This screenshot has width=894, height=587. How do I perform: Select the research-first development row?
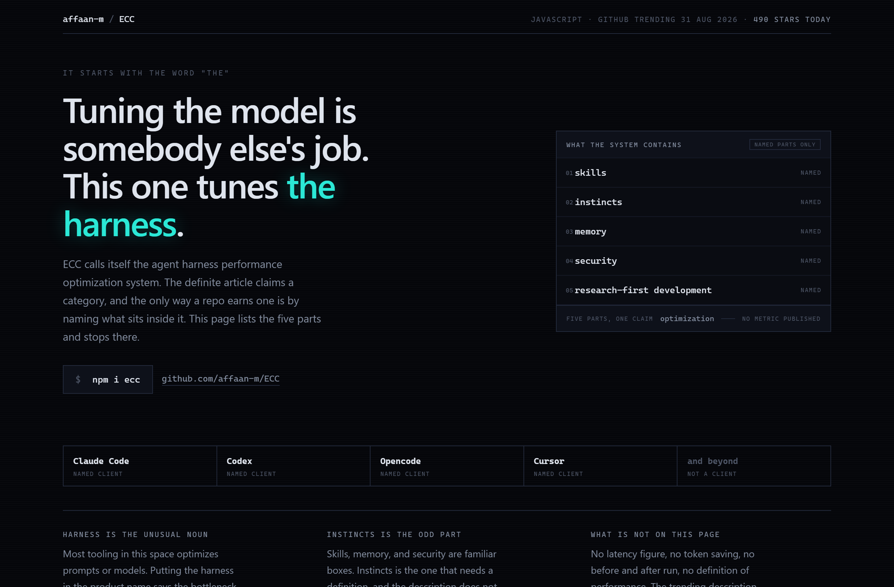(693, 290)
